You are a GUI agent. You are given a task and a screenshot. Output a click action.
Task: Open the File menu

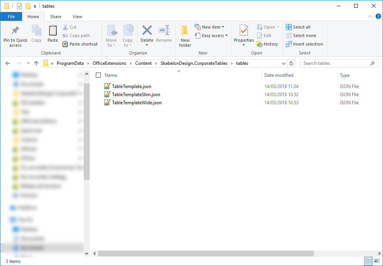click(x=11, y=17)
